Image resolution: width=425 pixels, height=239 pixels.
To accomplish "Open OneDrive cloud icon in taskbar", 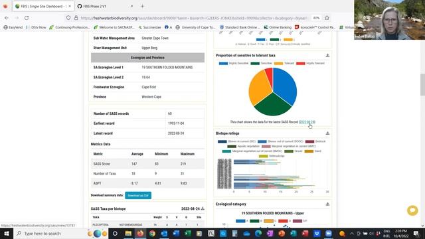I will [246, 233].
